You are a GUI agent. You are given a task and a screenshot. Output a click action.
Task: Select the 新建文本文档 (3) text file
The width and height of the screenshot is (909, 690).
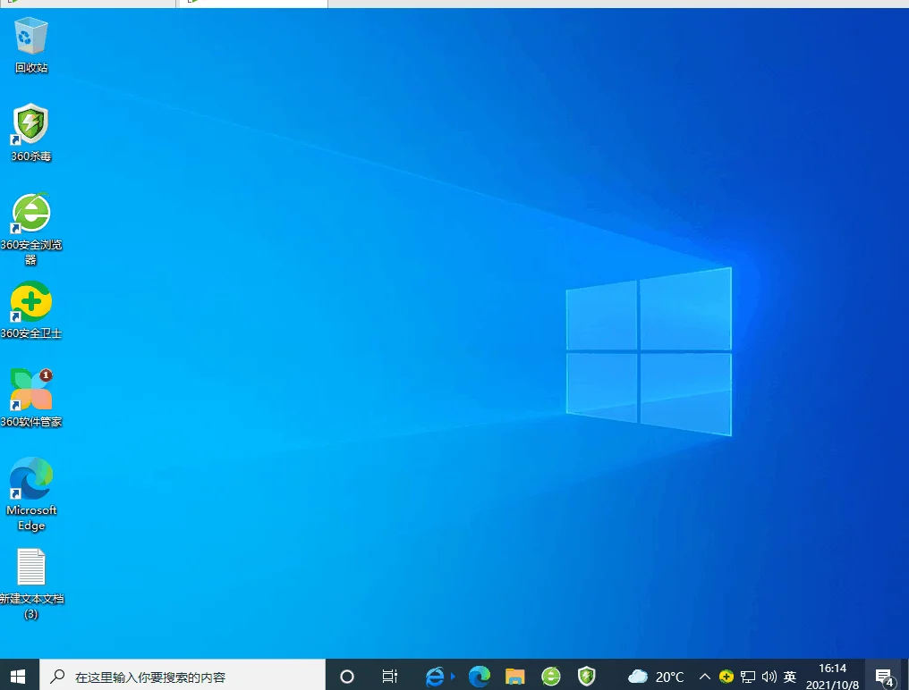(x=30, y=584)
